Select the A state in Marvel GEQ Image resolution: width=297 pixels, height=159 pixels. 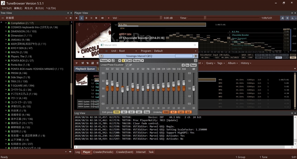point(122,61)
